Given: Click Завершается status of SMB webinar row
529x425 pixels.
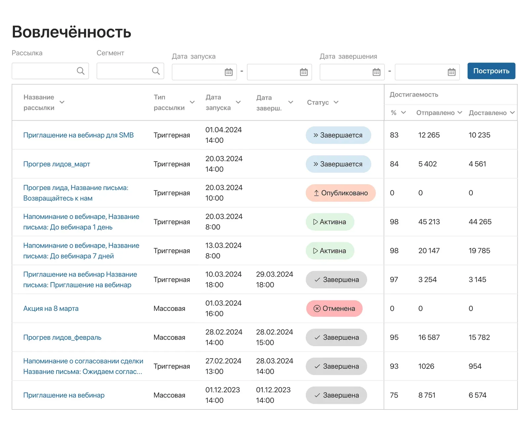Looking at the screenshot, I should click(338, 135).
